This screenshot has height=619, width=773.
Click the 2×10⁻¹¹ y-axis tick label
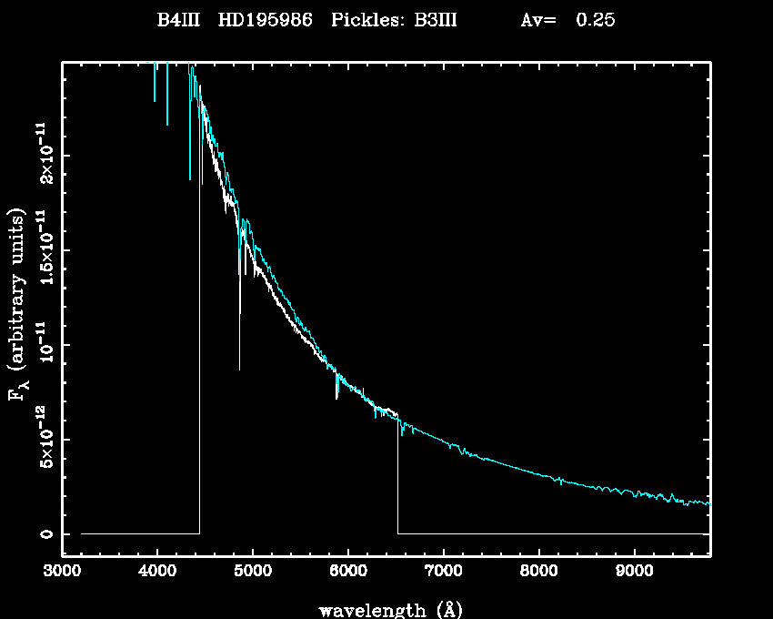pos(44,153)
